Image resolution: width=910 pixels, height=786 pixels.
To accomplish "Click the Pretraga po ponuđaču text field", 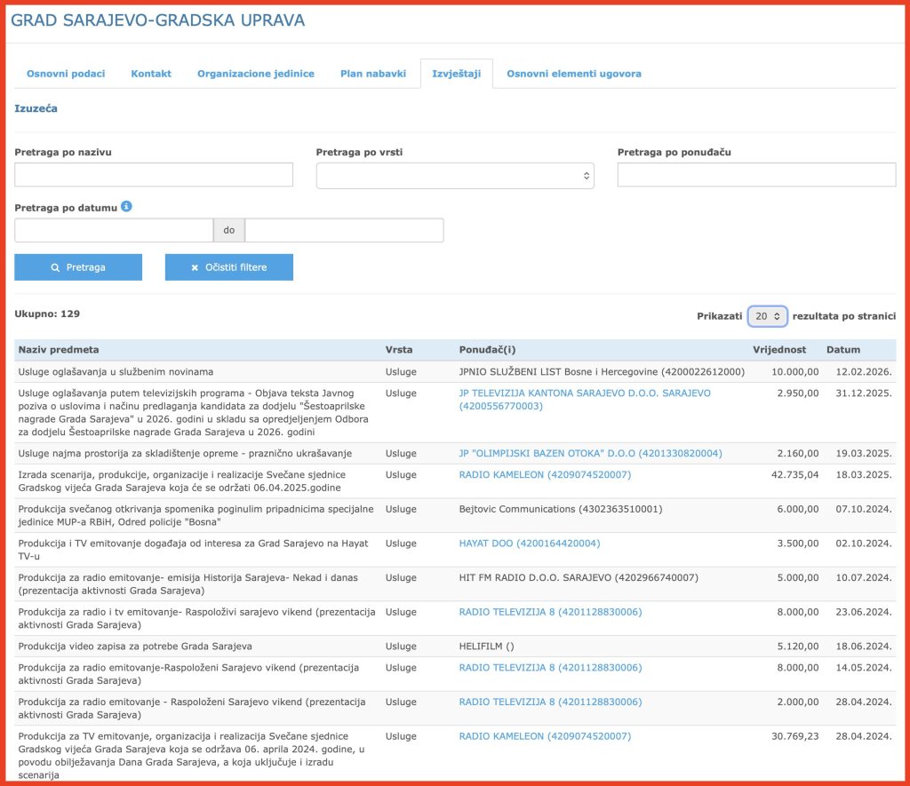I will [x=756, y=175].
